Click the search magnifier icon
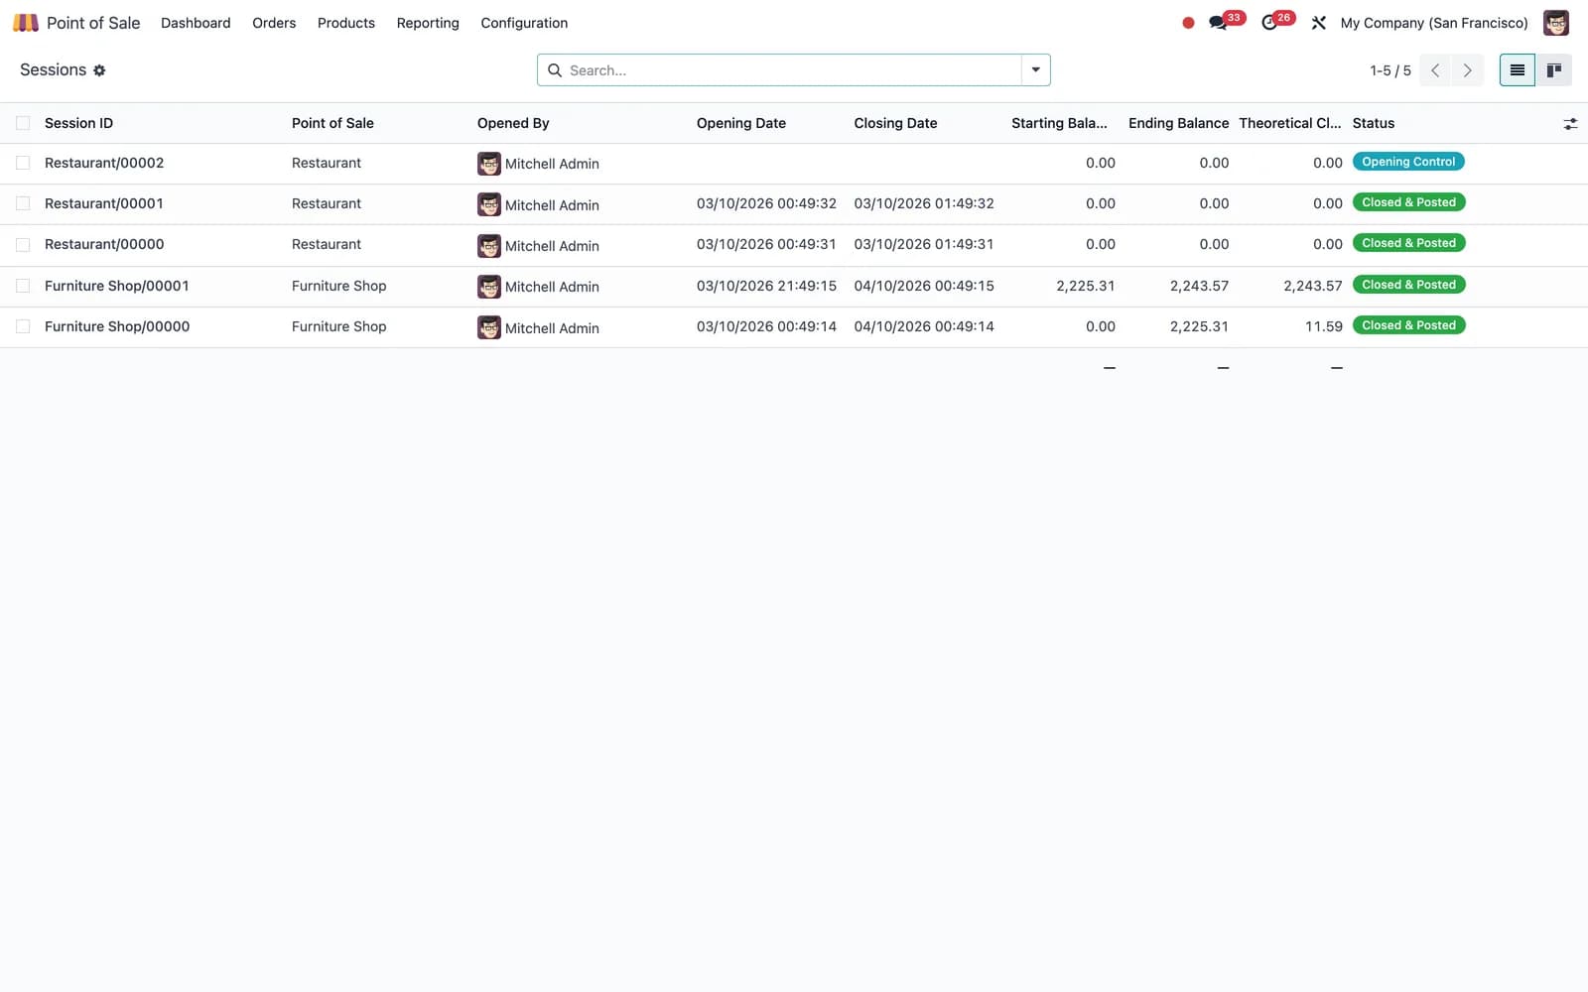 click(555, 70)
